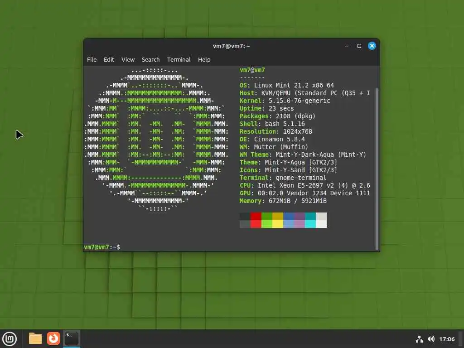Click the bright cyan color block
The height and width of the screenshot is (348, 464).
pyautogui.click(x=310, y=224)
